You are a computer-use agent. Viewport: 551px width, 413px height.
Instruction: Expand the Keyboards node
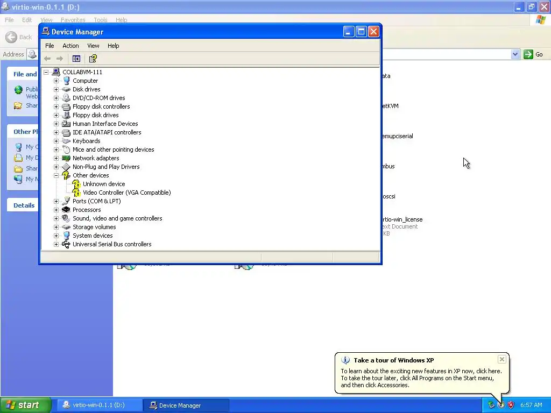56,141
